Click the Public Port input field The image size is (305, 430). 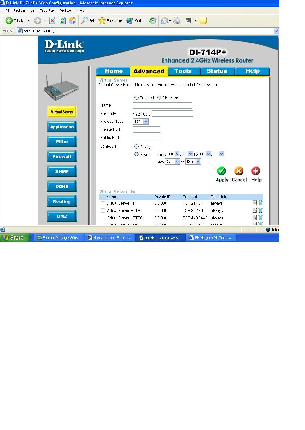click(147, 138)
